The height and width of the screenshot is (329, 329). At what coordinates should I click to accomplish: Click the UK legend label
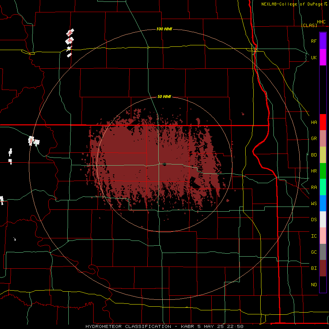coord(314,57)
